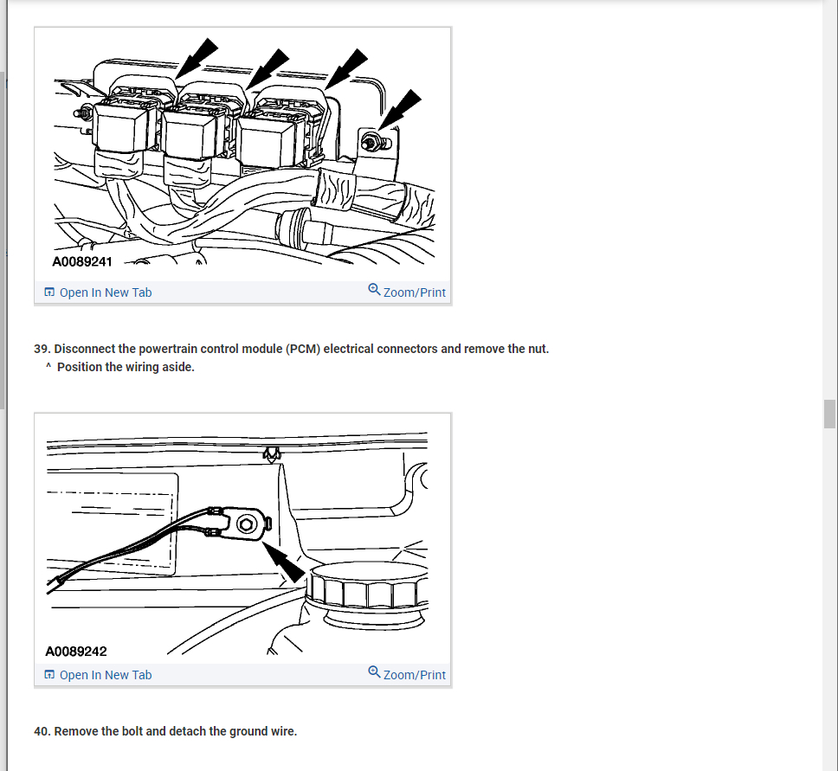Select step 39 PCM connectors instruction text
This screenshot has height=771, width=838.
click(291, 349)
